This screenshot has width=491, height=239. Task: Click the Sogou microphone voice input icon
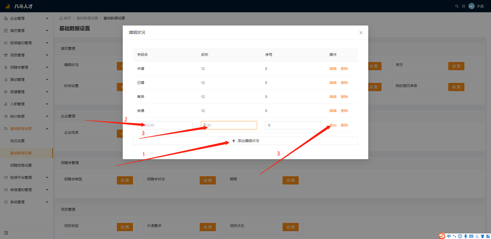466,236
